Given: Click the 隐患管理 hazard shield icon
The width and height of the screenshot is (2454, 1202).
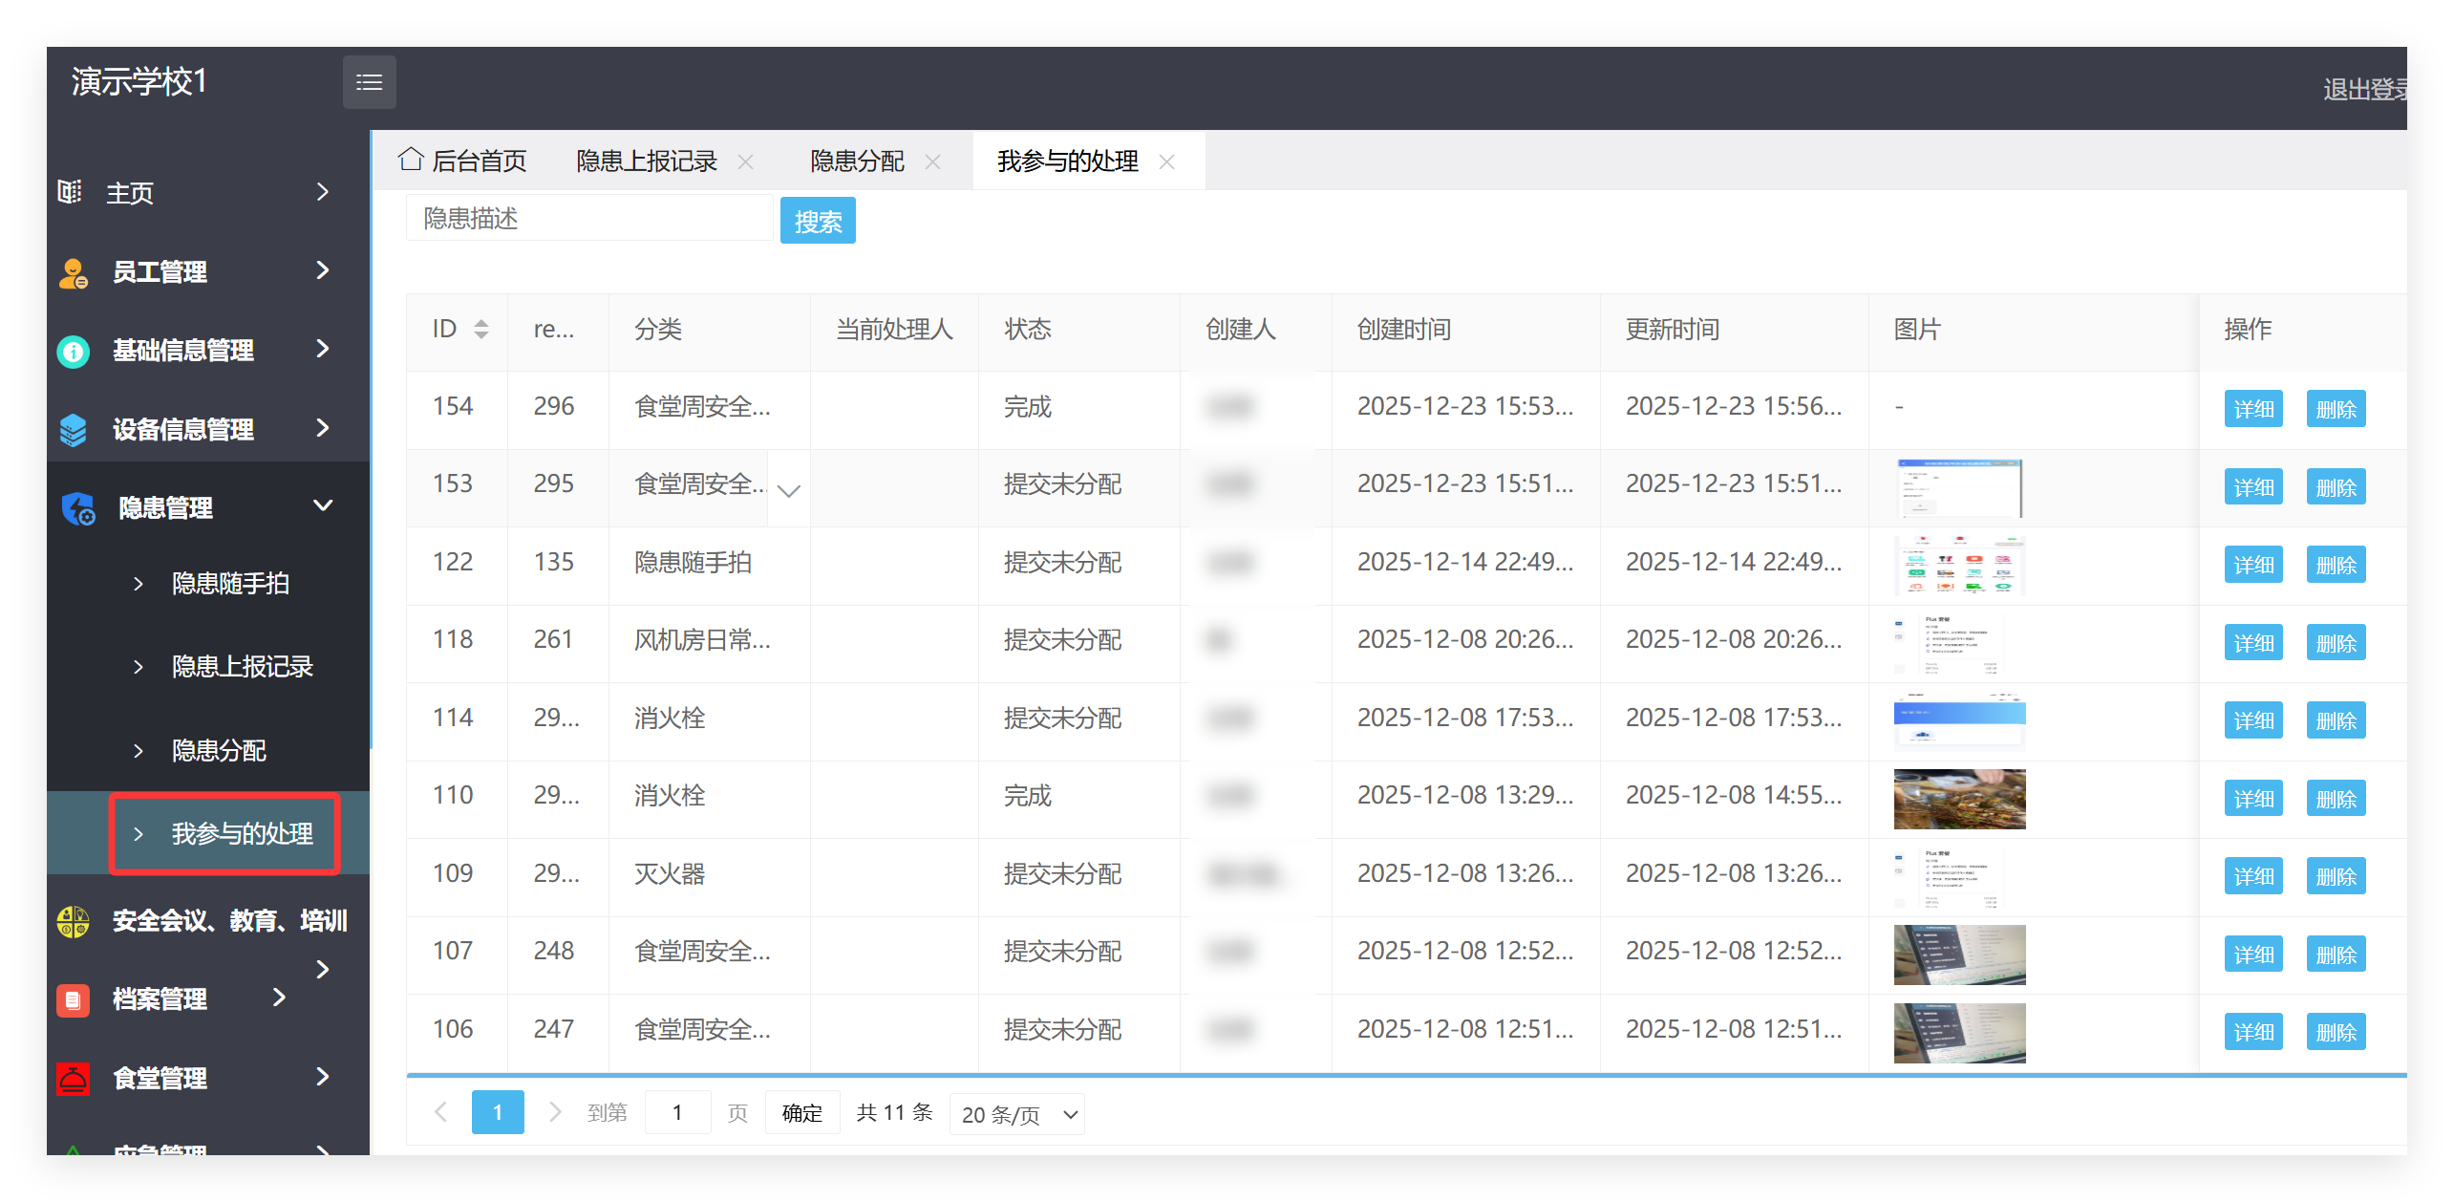Looking at the screenshot, I should (x=77, y=507).
